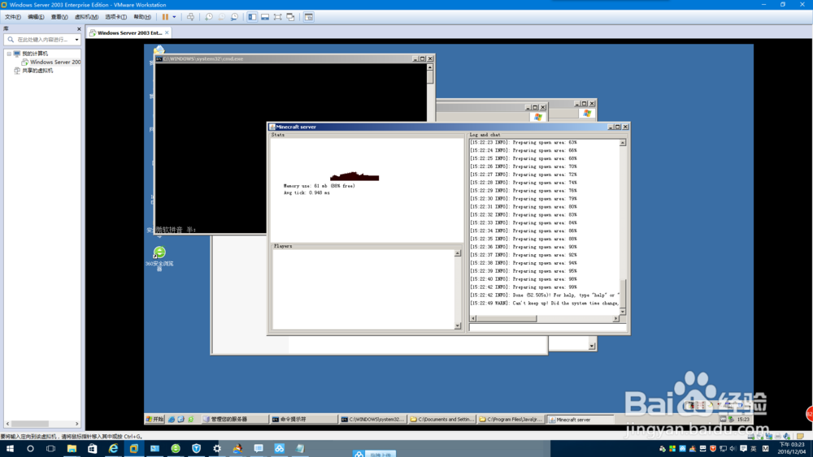The height and width of the screenshot is (457, 813).
Task: Open the 选项卡(T) menu
Action: tap(115, 17)
